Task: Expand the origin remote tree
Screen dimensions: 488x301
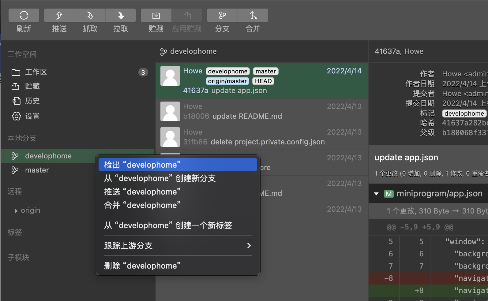Action: [16, 211]
